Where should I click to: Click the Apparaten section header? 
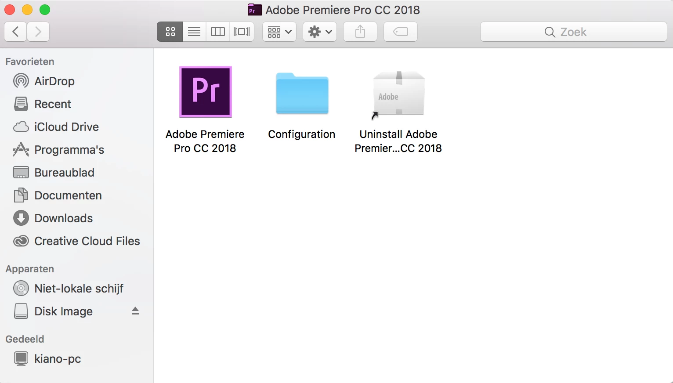click(30, 269)
